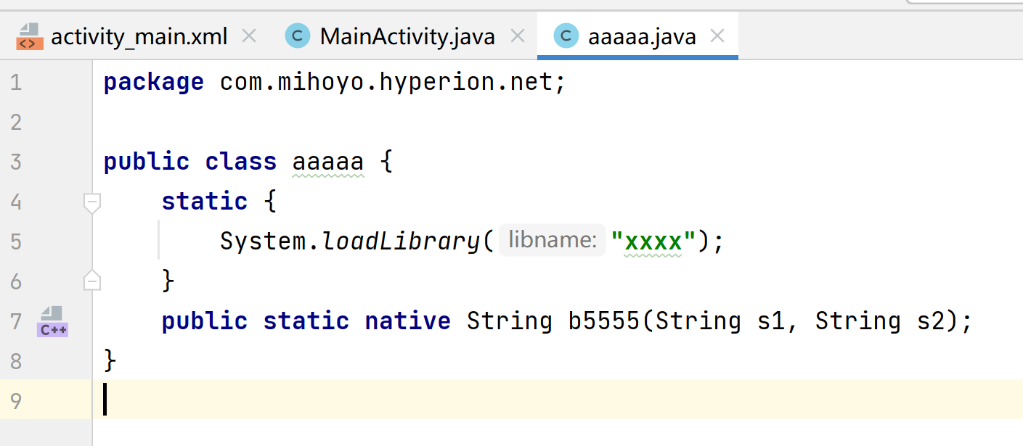Click line number 1 in the gutter
The height and width of the screenshot is (446, 1023).
click(16, 83)
